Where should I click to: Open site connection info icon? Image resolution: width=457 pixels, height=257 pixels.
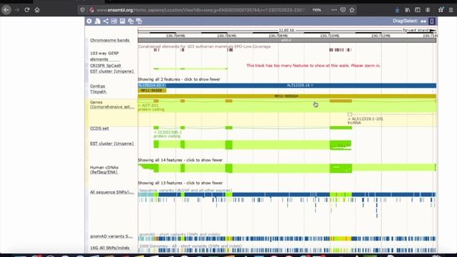click(91, 10)
